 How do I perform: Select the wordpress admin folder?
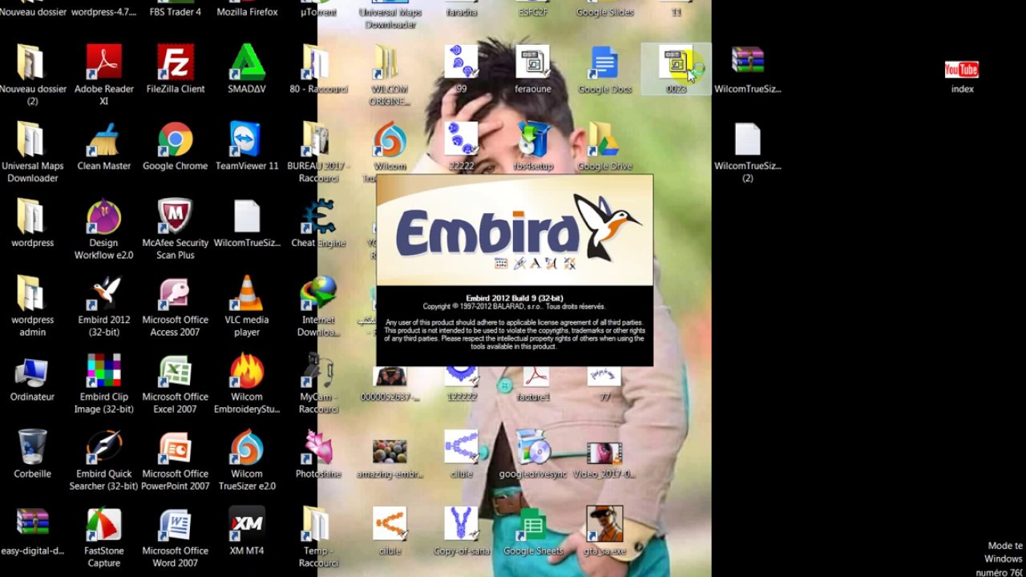point(32,307)
